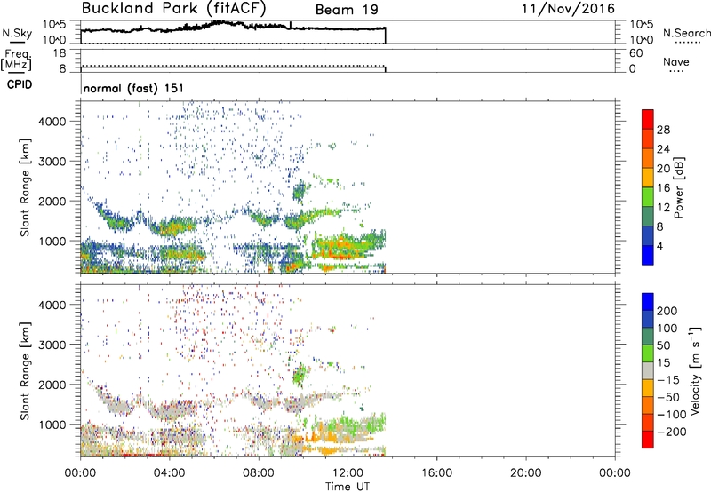Click the red top segment of the power colorbar
This screenshot has height=492, width=711.
(648, 119)
